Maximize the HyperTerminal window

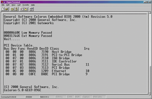(147, 2)
